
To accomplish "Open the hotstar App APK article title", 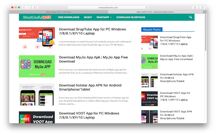I will [x=90, y=87].
